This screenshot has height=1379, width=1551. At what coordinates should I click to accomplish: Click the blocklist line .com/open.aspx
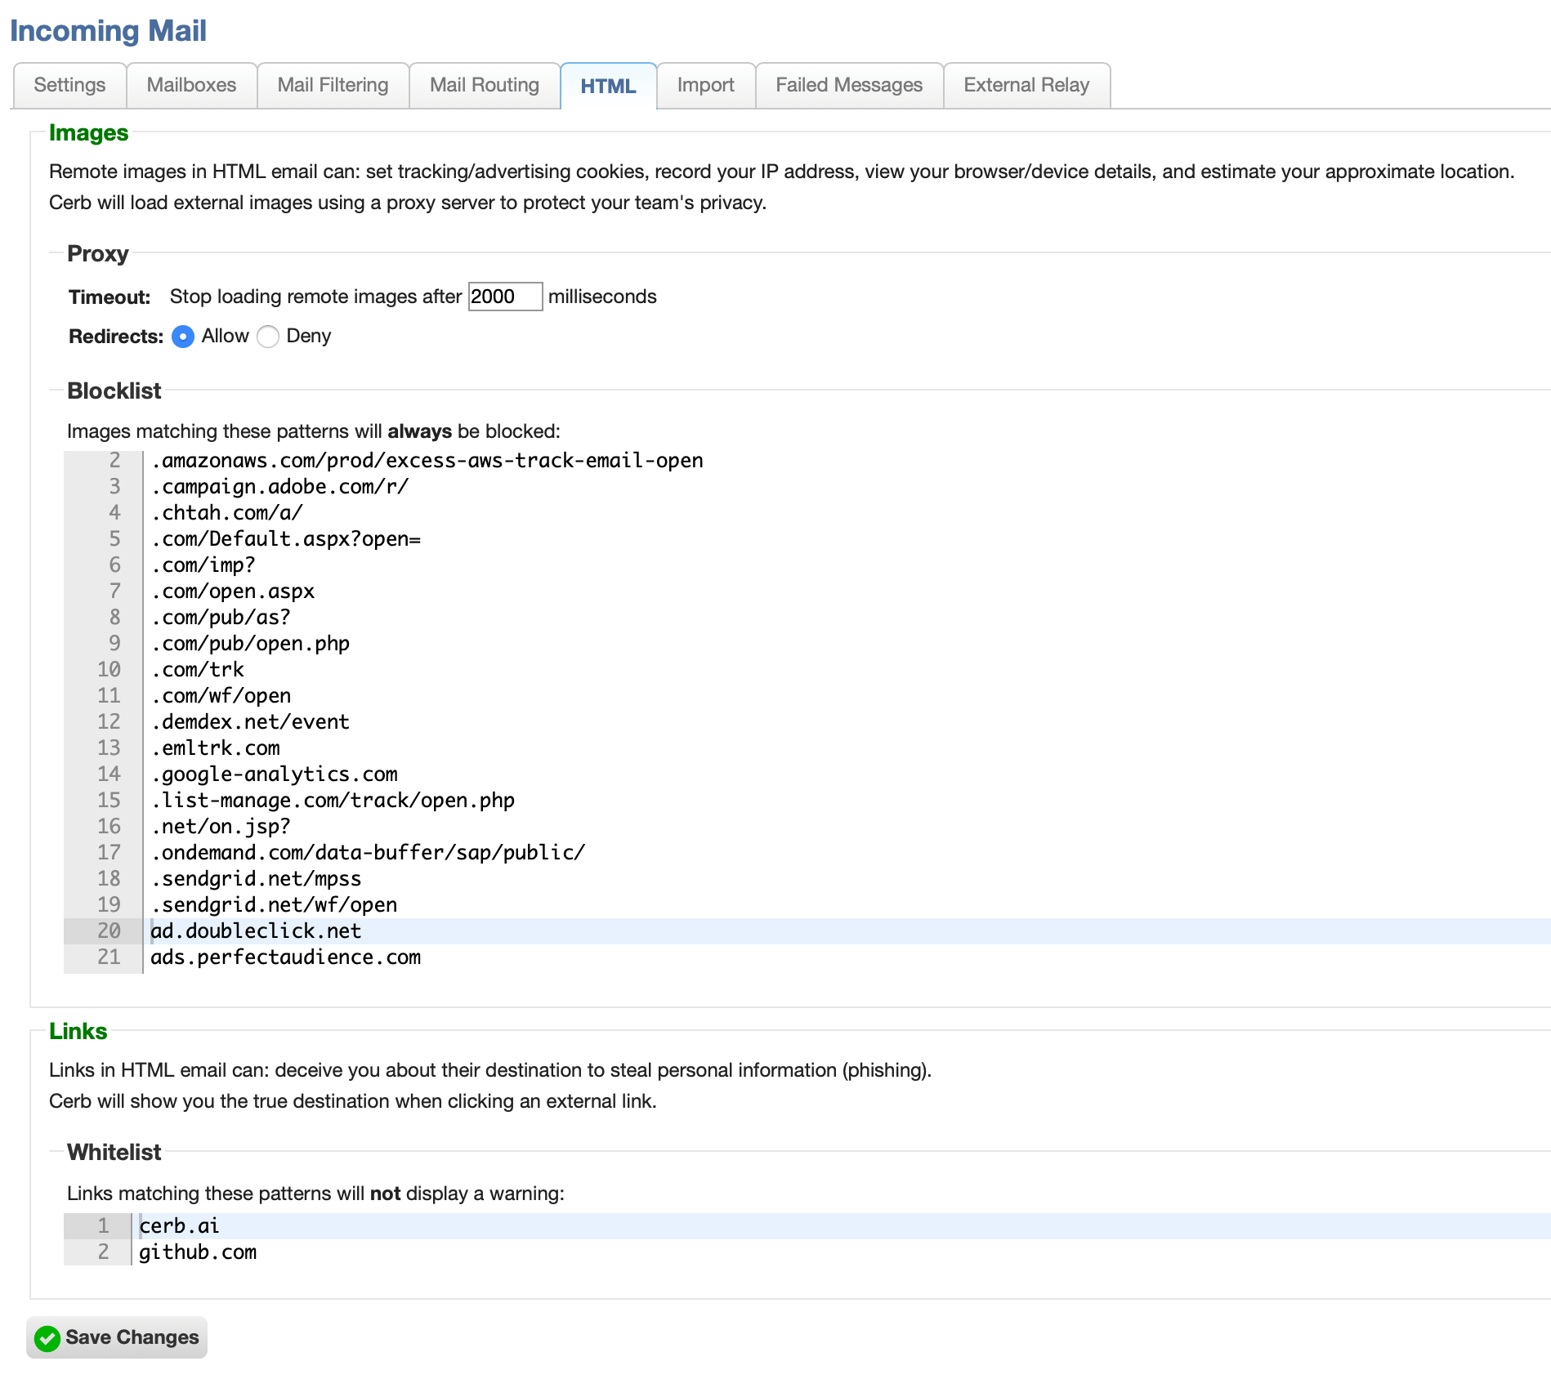(x=233, y=591)
